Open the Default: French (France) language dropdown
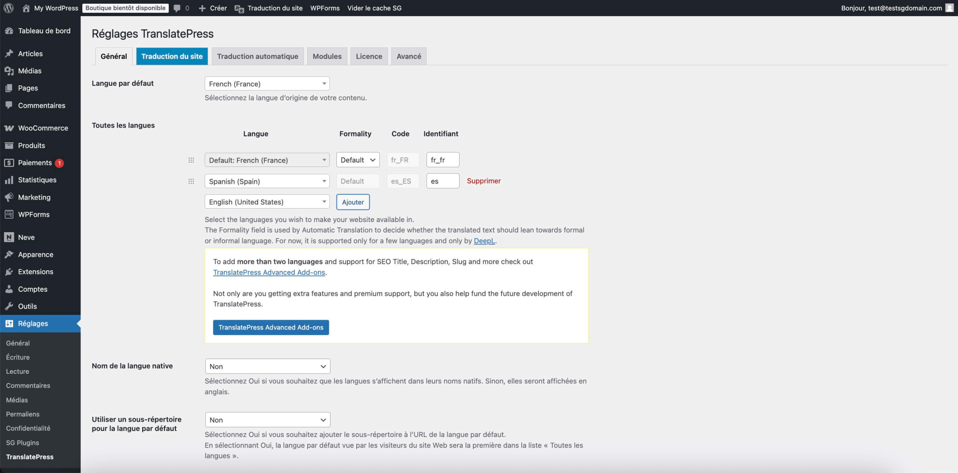 point(267,160)
